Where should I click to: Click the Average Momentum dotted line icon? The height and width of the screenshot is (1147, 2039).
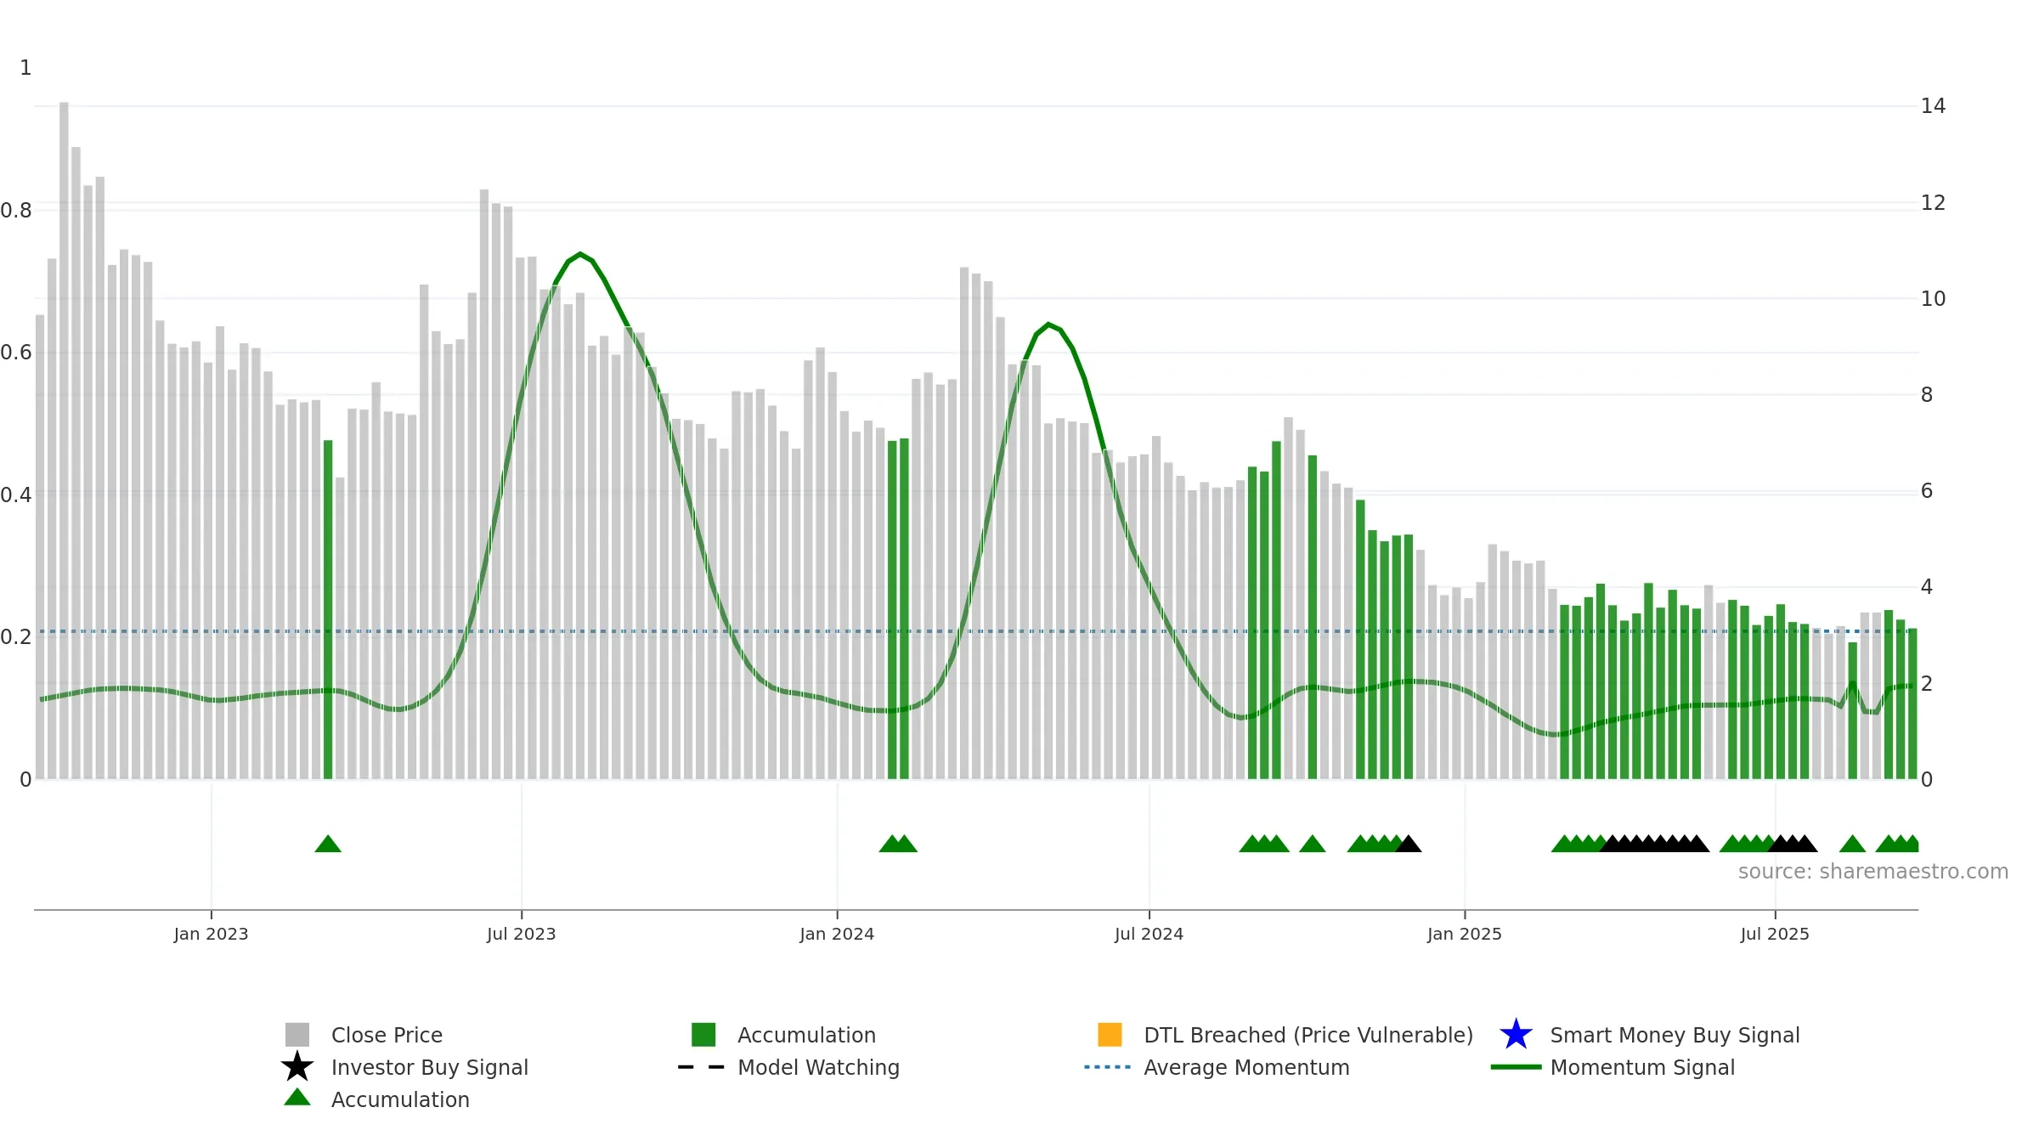1108,1067
